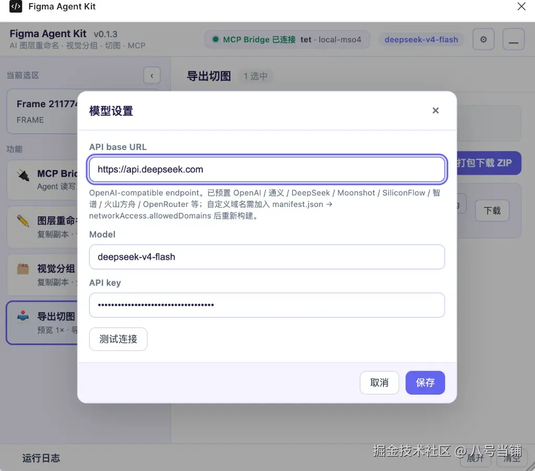This screenshot has height=471, width=535.
Task: Click the masked API key field
Action: (267, 305)
